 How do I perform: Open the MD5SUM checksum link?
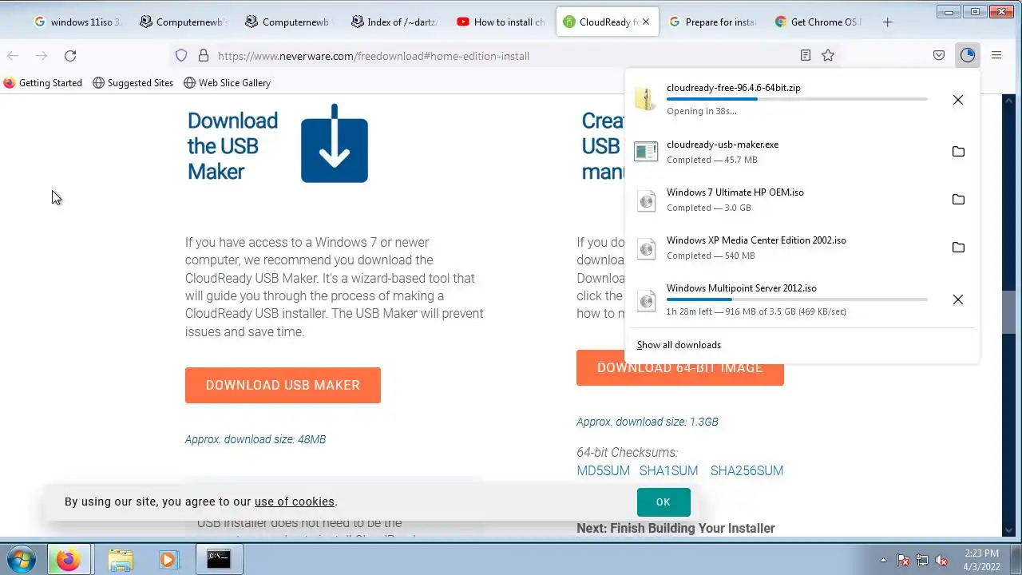[603, 470]
